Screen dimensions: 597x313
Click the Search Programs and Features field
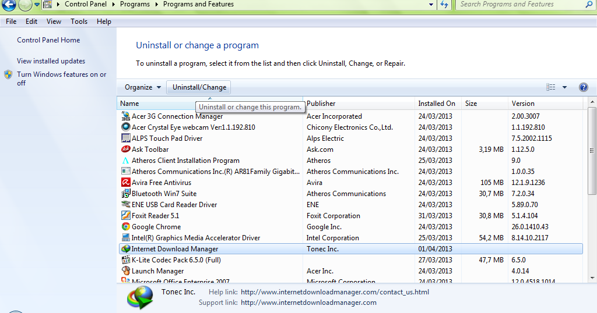519,5
